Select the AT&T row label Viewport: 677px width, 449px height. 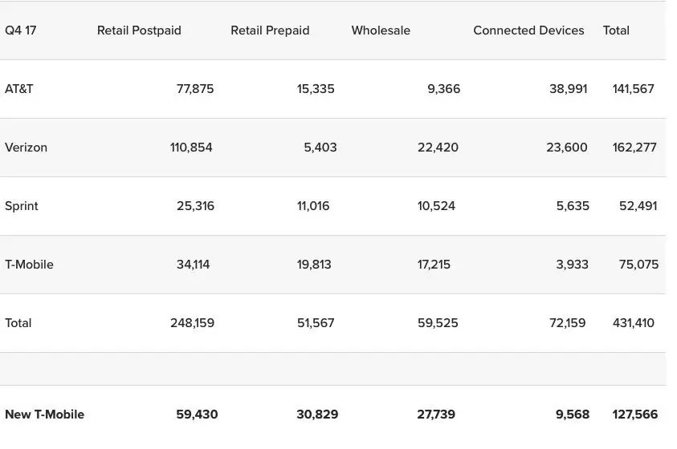coord(19,89)
